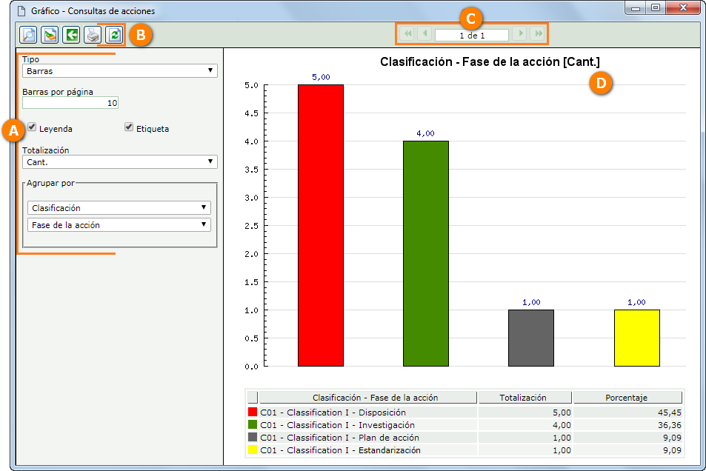Click the chart title 'Clasificación - Fase de la acción [Cant.]'
The image size is (706, 471).
(x=490, y=61)
